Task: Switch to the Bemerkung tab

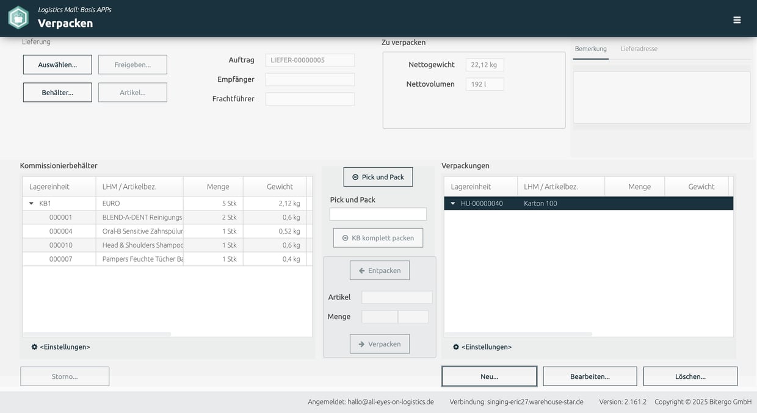Action: point(590,49)
